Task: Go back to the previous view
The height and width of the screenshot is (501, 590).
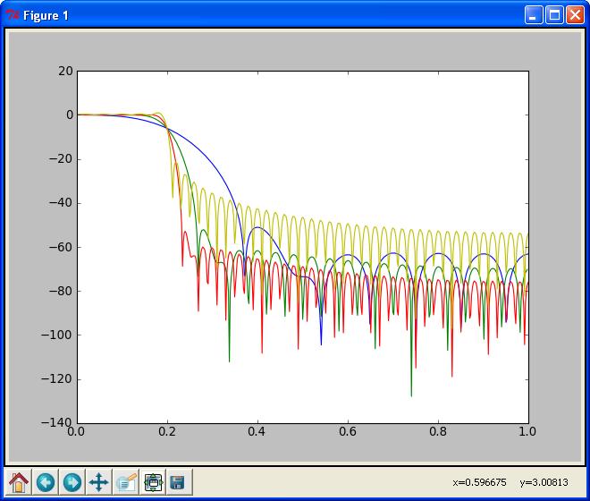Action: click(x=46, y=482)
